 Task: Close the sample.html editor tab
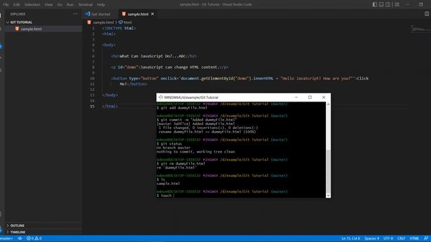(153, 14)
